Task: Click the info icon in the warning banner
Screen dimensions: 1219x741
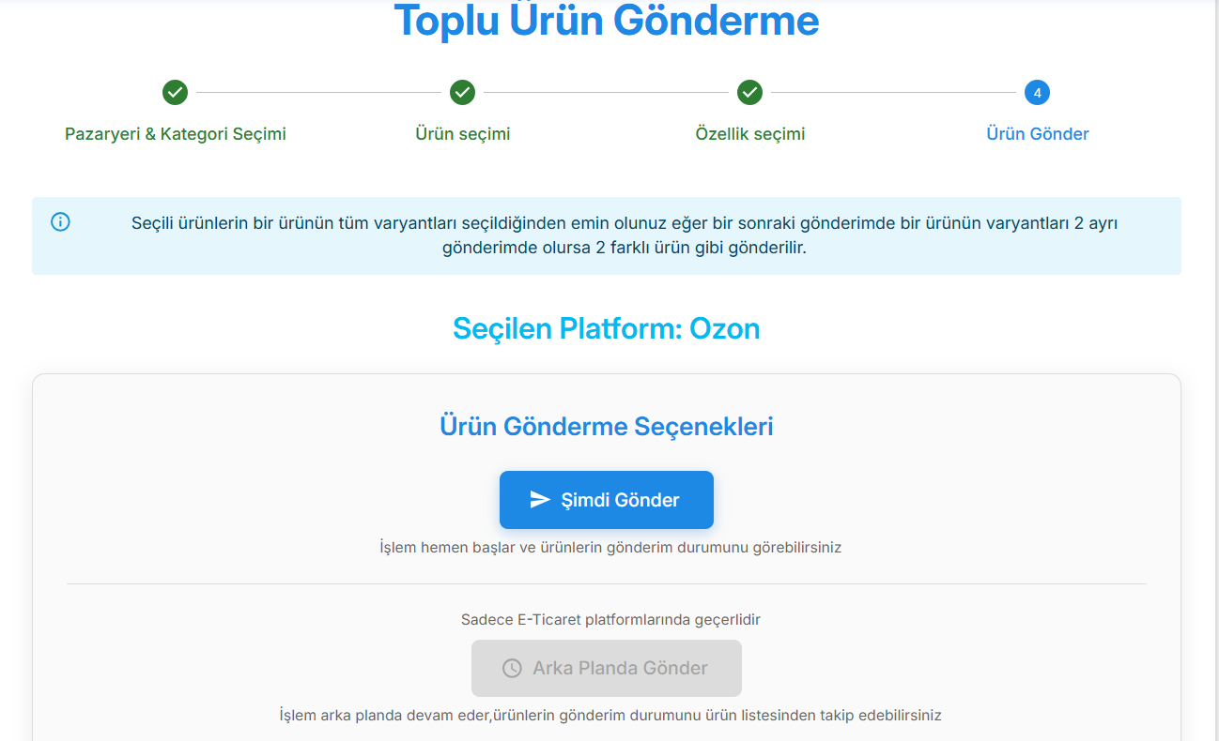Action: pos(60,221)
